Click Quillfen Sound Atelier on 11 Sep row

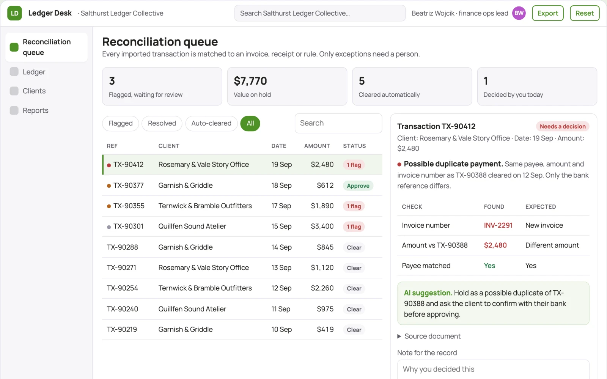(x=192, y=309)
